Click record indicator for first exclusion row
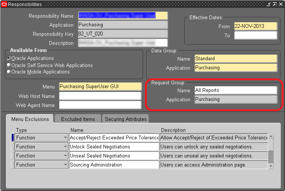The width and height of the screenshot is (285, 191). (12, 138)
